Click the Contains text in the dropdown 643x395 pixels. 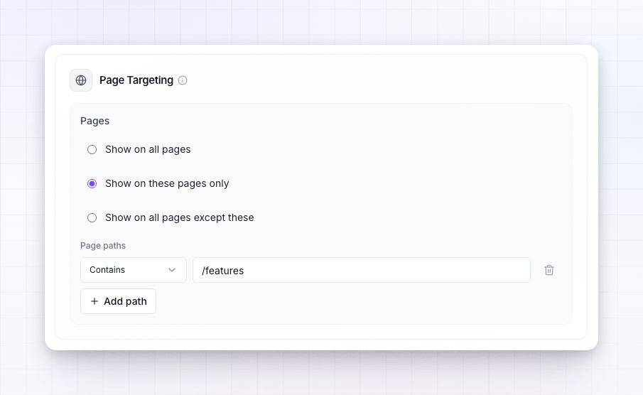coord(107,270)
